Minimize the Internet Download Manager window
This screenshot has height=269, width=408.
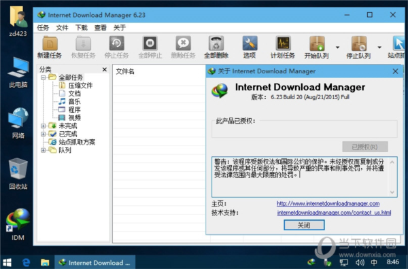[347, 15]
